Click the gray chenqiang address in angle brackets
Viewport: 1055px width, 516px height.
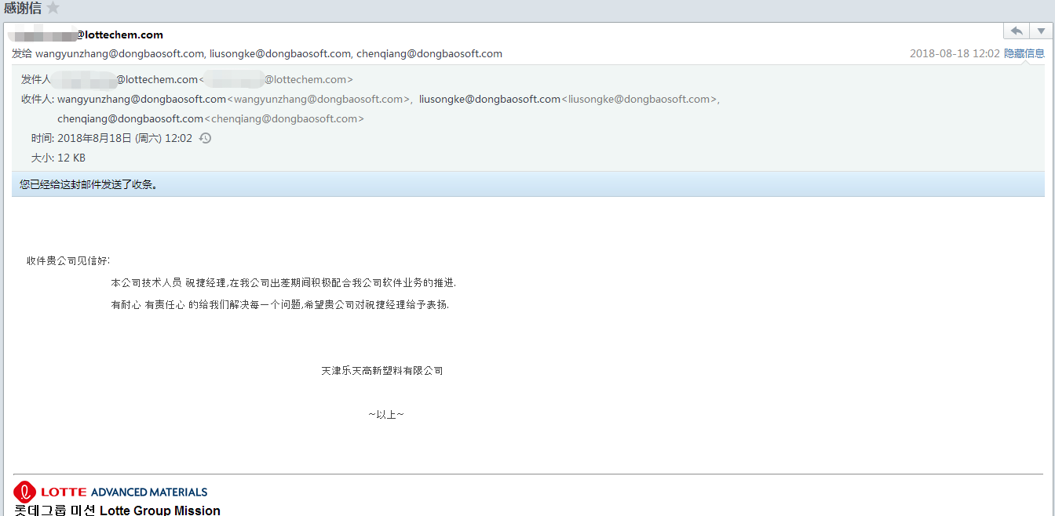(x=286, y=118)
